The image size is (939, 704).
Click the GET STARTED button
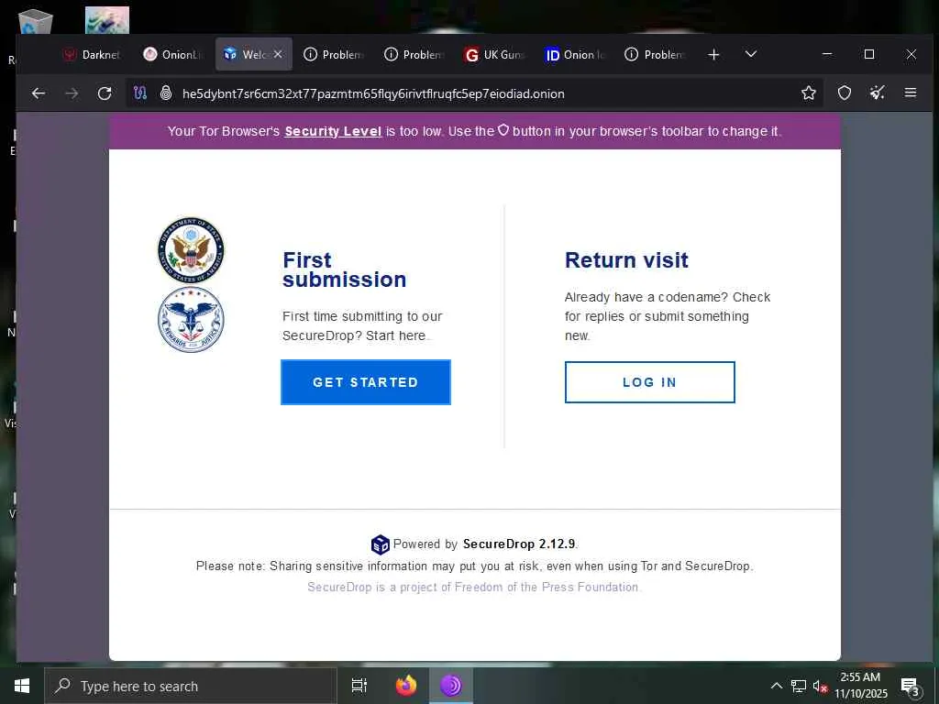[365, 382]
